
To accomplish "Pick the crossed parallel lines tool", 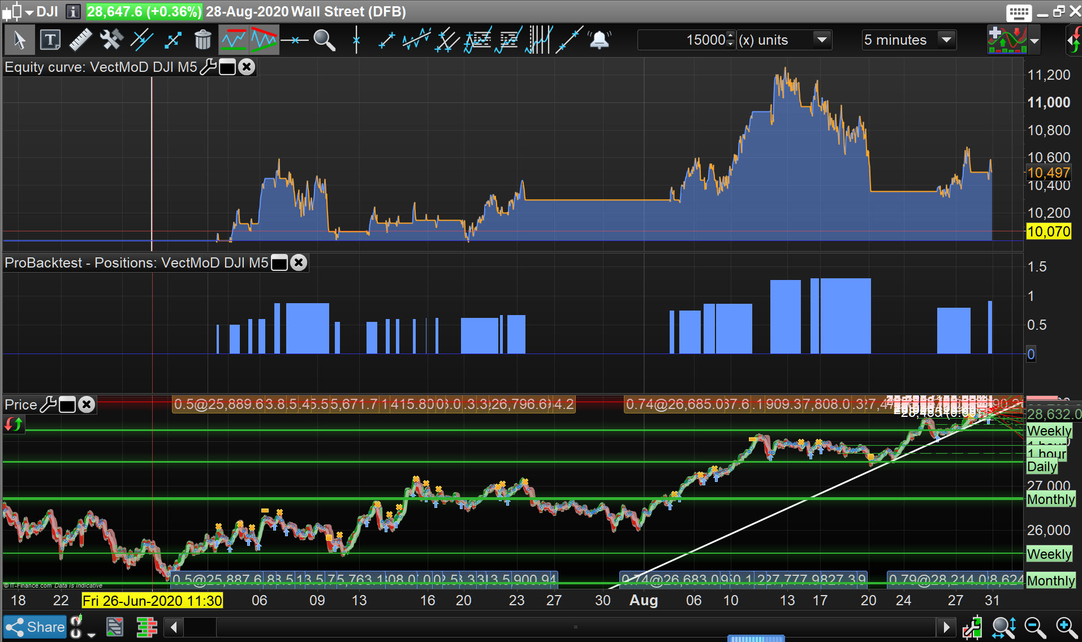I will pos(447,40).
